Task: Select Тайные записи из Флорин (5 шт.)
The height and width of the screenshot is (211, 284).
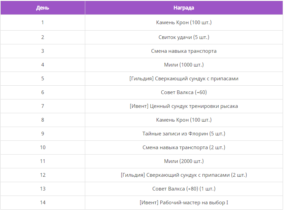Action: [184, 134]
